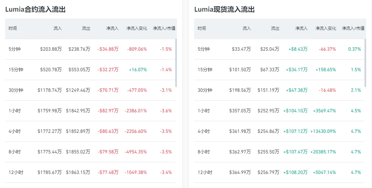Image resolution: width=372 pixels, height=188 pixels.
Task: Click the contract table vertical scrollbar
Action: click(176, 63)
